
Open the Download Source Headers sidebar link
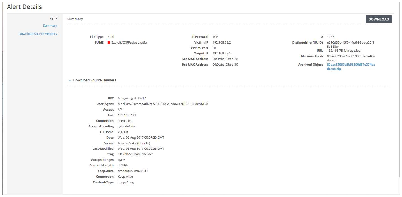pos(38,34)
